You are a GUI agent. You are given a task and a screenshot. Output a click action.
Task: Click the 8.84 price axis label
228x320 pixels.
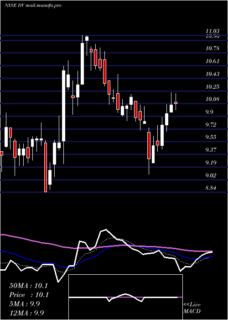211,188
